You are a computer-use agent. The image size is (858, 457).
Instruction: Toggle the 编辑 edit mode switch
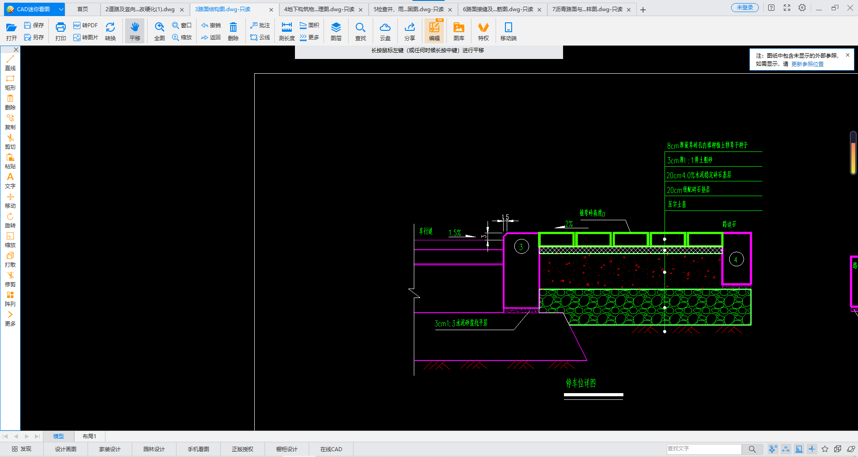tap(434, 31)
